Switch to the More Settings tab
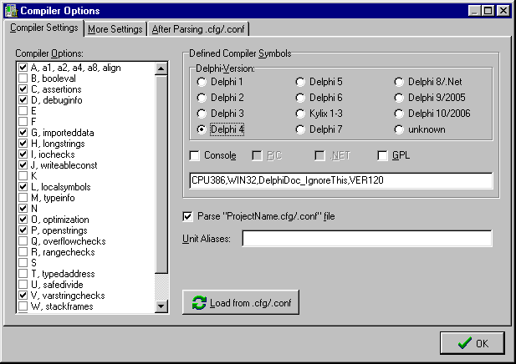 115,29
